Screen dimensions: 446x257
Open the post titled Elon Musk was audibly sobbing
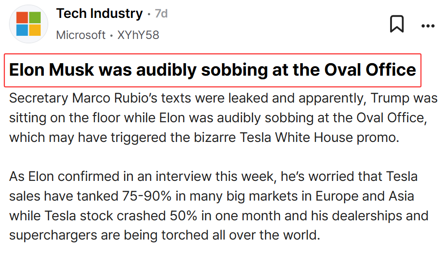click(212, 70)
